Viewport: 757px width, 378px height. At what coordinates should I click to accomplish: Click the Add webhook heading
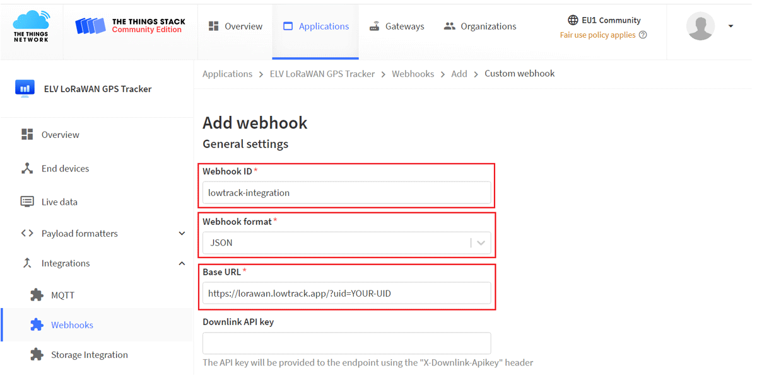255,122
